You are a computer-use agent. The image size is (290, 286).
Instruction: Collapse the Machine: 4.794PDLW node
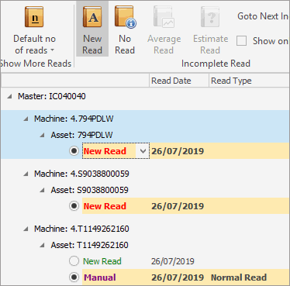coord(26,119)
